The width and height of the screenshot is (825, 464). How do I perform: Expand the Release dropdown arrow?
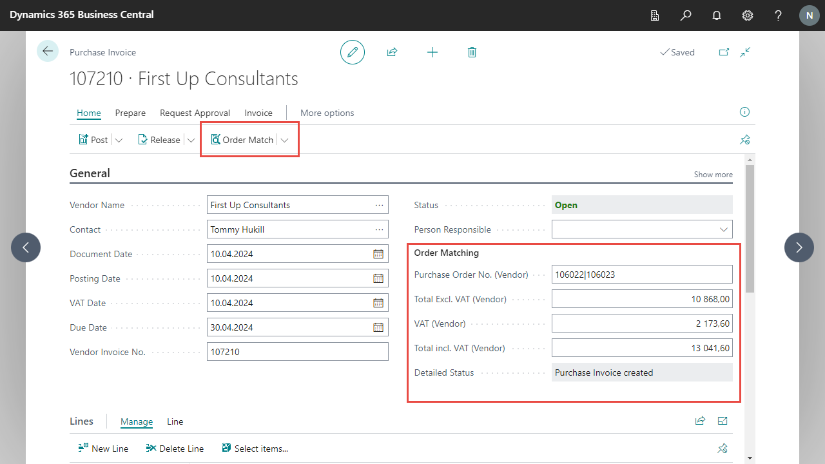[191, 140]
